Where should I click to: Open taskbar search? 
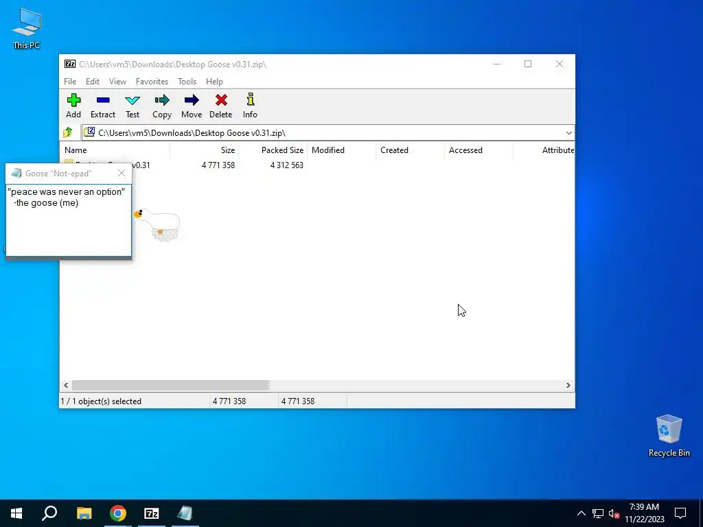(49, 513)
